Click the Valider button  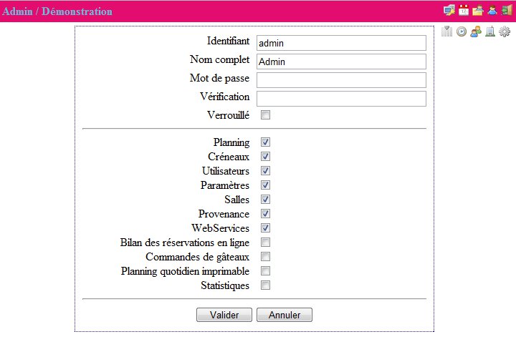click(x=224, y=315)
